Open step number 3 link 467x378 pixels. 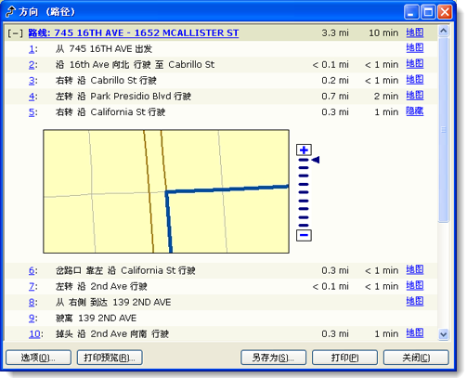coord(32,81)
